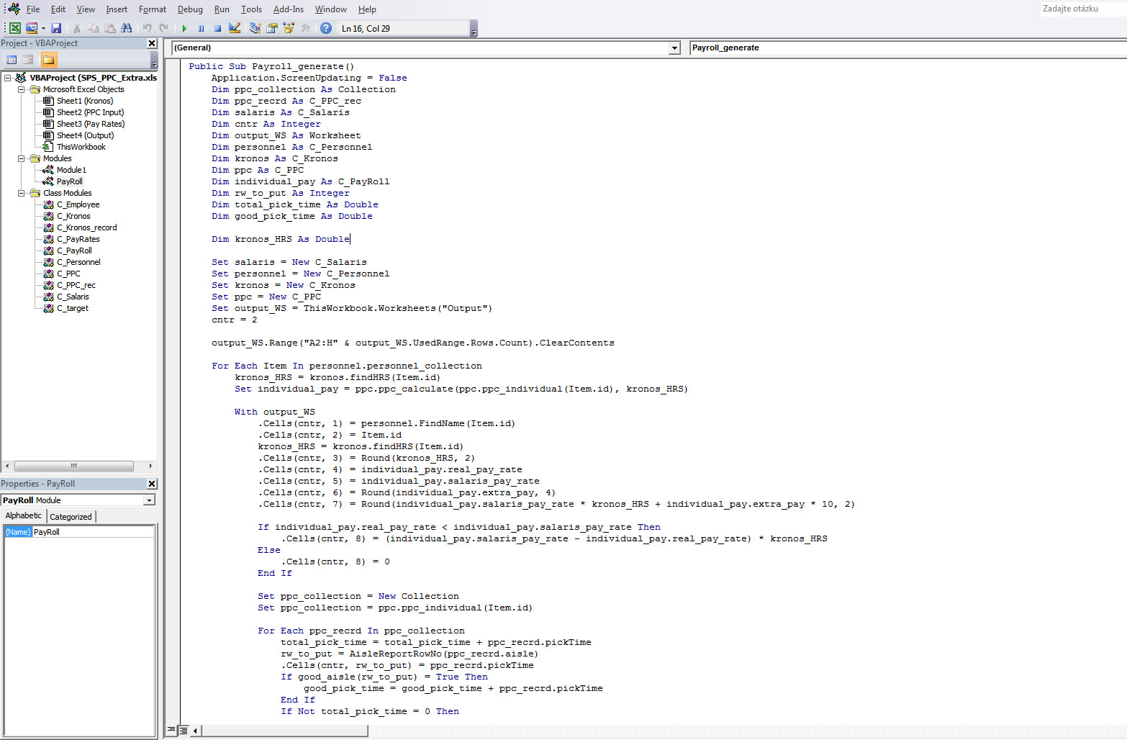Screen dimensions: 1127x740
Task: Click the Insert UserForm icon
Action: point(32,28)
